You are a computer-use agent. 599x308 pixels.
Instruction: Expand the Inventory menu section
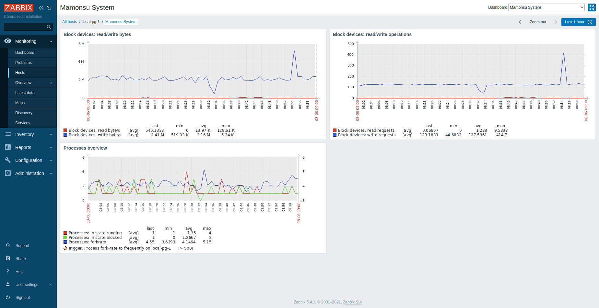(x=51, y=134)
